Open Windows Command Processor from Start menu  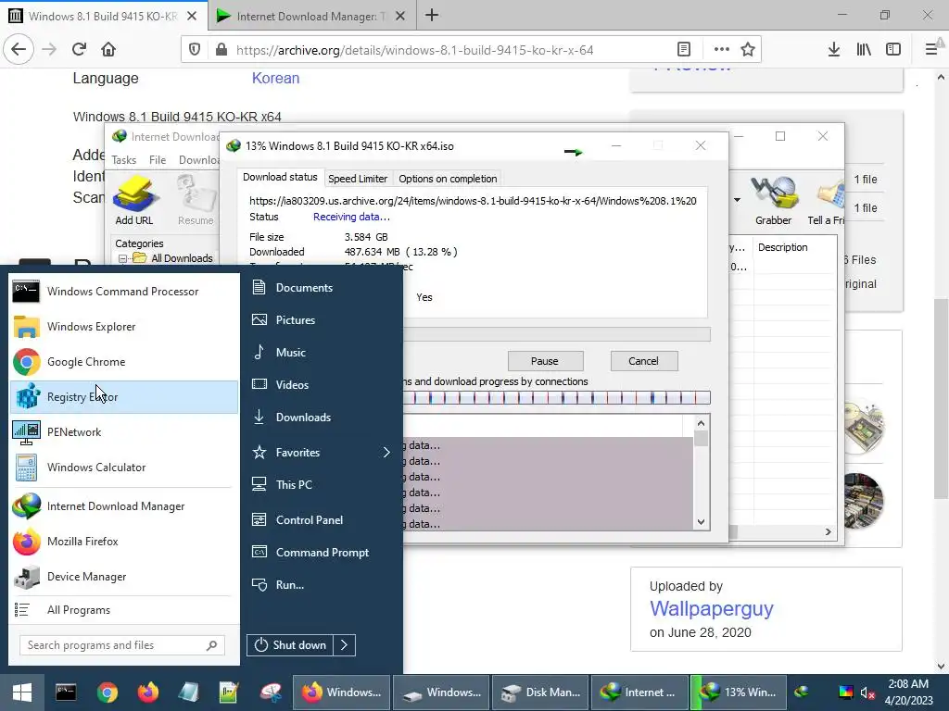[x=124, y=292]
